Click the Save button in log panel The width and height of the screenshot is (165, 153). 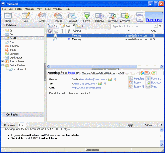(x=148, y=125)
